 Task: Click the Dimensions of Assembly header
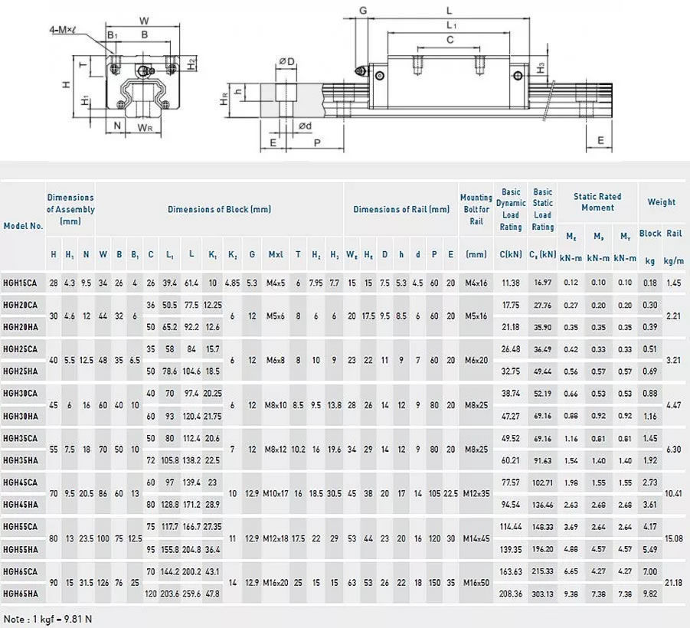click(71, 208)
